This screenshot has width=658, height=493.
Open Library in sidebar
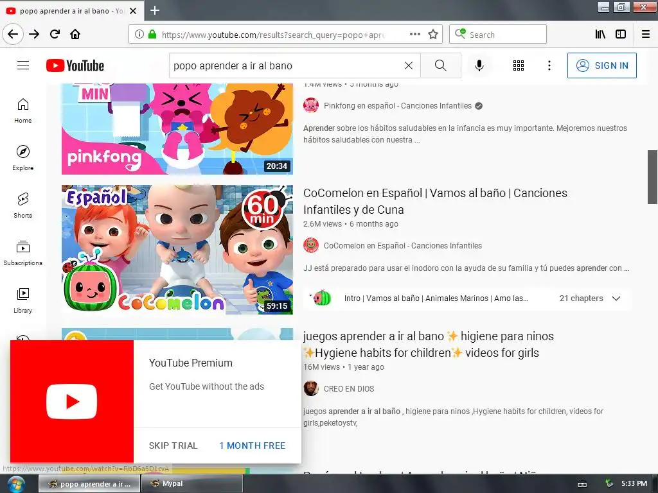[x=23, y=300]
